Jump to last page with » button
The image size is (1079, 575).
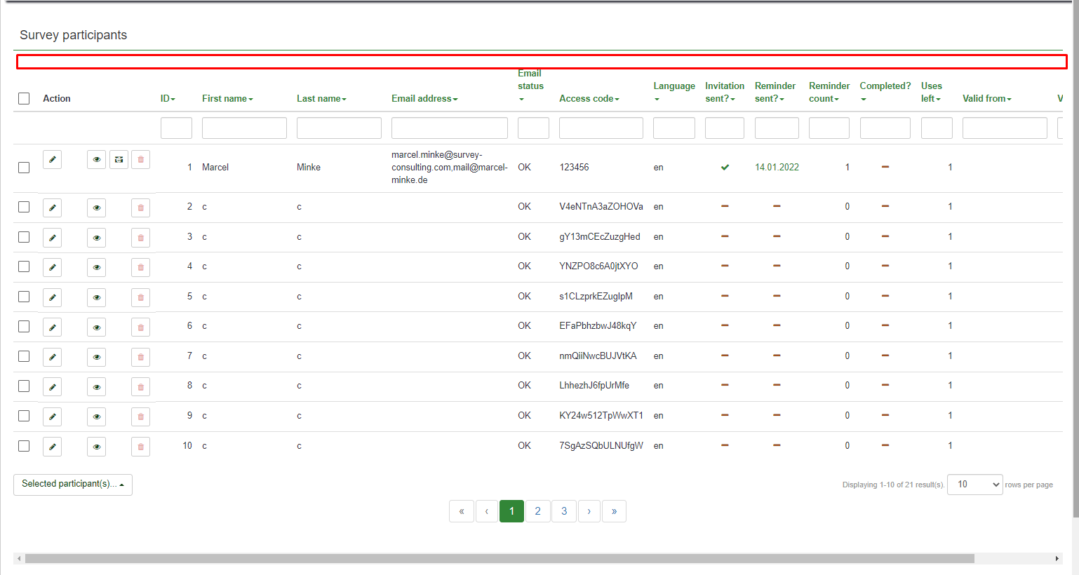point(614,511)
